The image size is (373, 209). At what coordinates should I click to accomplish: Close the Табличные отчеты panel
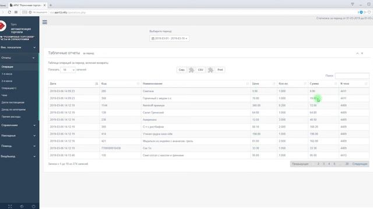point(362,53)
